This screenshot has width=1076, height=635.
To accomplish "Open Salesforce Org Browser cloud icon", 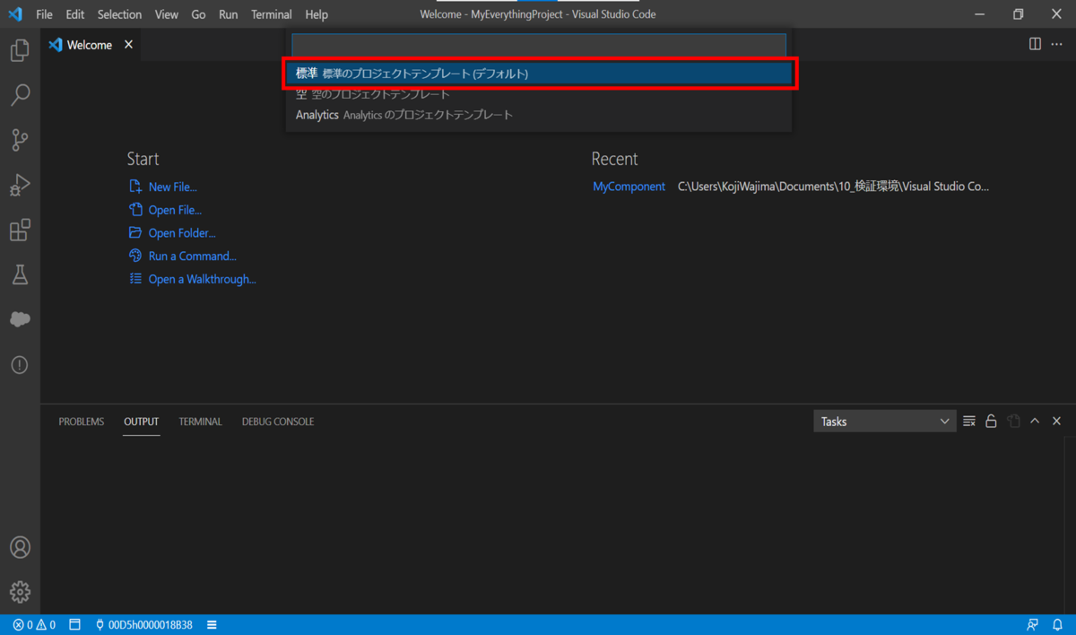I will [x=20, y=319].
